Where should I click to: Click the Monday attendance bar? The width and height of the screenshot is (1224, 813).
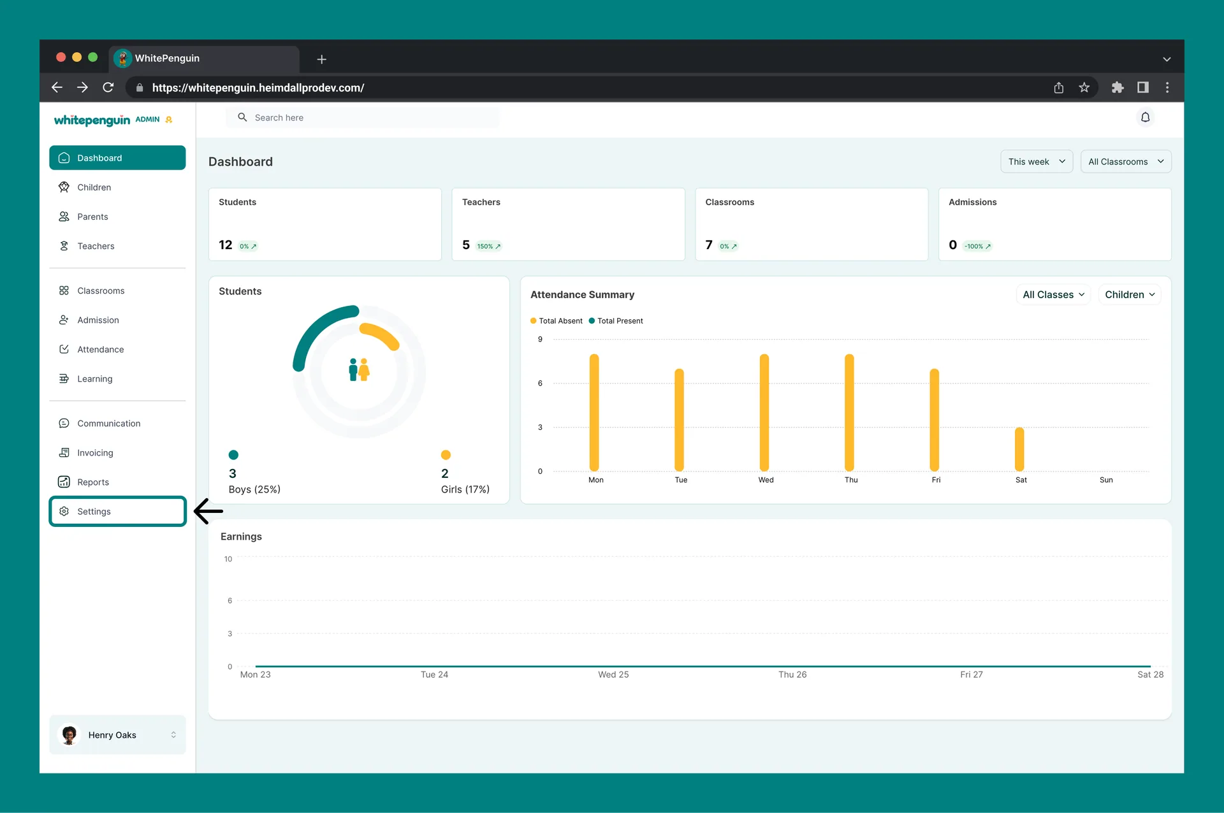594,412
